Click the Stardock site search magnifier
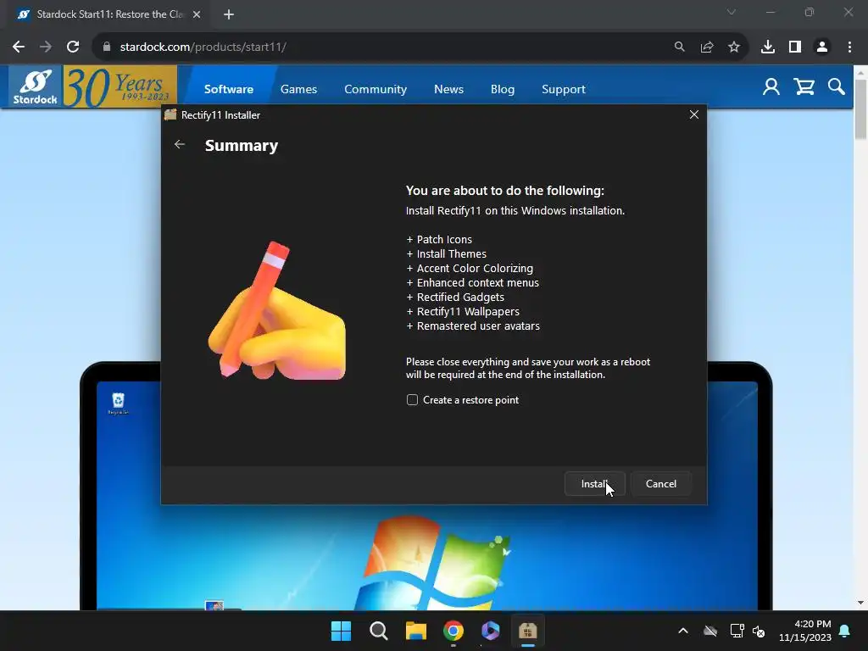 [837, 87]
